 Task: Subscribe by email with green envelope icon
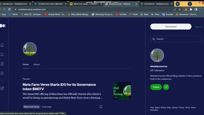tap(166, 87)
